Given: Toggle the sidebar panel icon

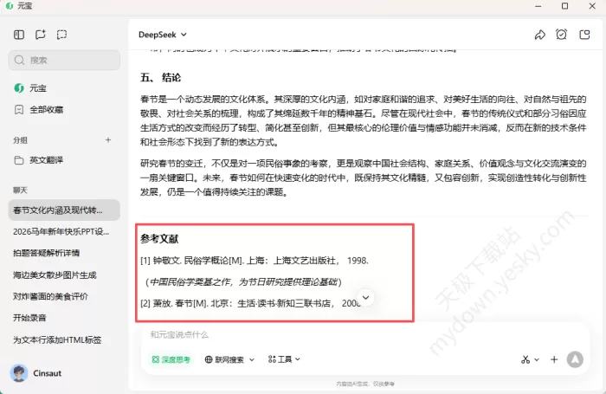Looking at the screenshot, I should tap(18, 35).
